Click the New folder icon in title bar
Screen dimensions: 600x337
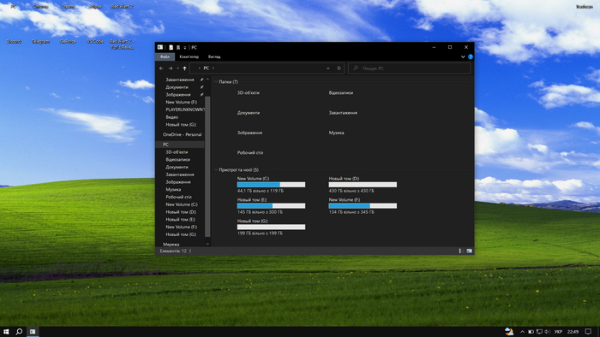click(178, 47)
